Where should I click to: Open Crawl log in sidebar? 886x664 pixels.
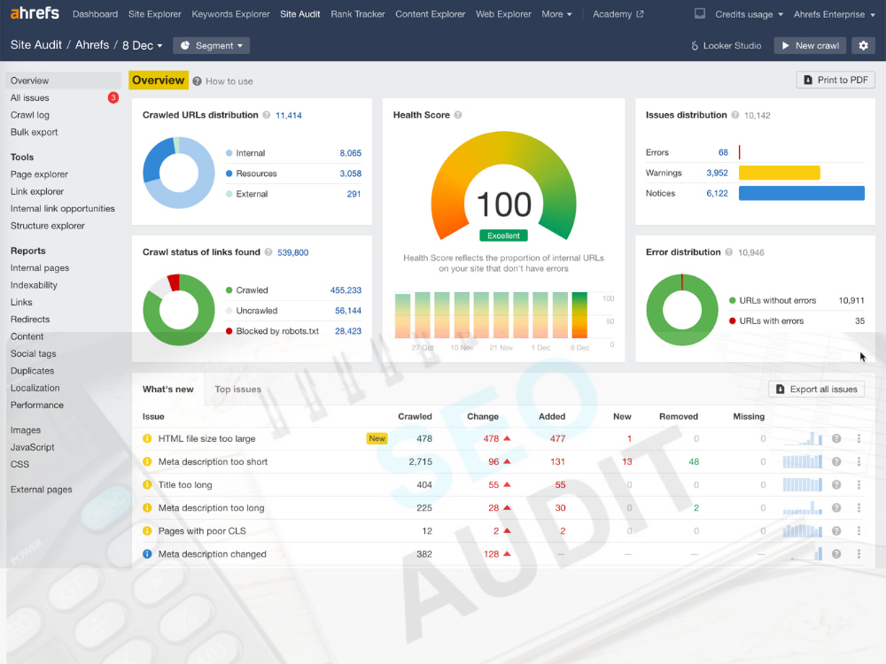coord(29,114)
